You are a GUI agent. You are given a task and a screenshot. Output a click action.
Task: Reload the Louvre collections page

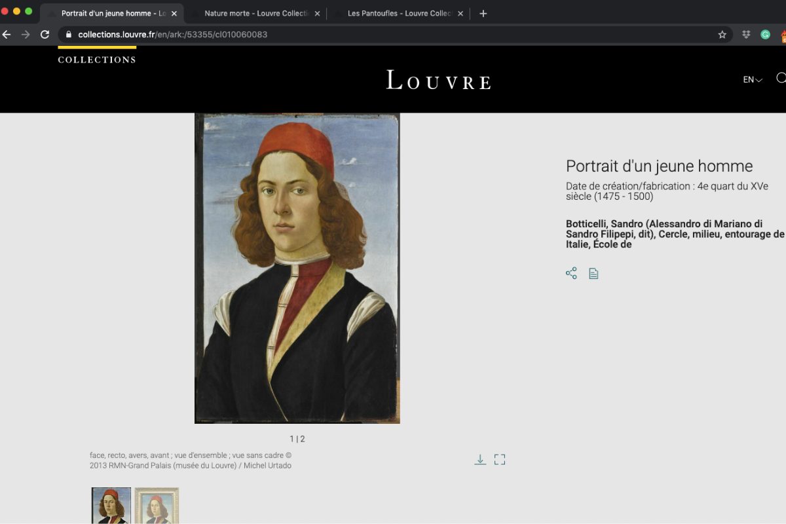[45, 35]
